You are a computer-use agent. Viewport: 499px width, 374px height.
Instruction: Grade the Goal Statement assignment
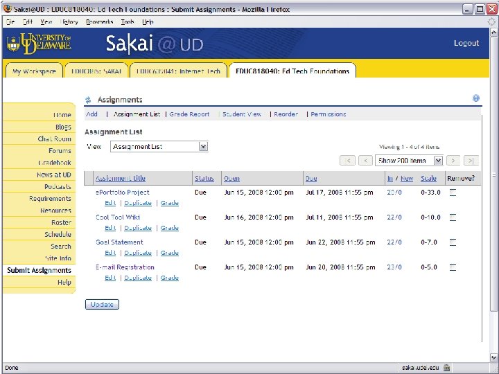pos(169,253)
